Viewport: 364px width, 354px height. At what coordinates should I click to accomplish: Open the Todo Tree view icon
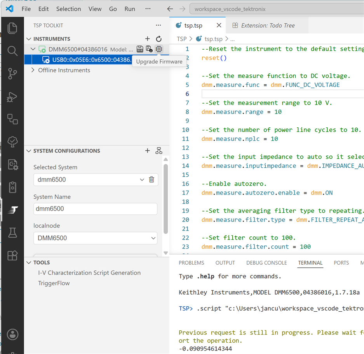[12, 142]
